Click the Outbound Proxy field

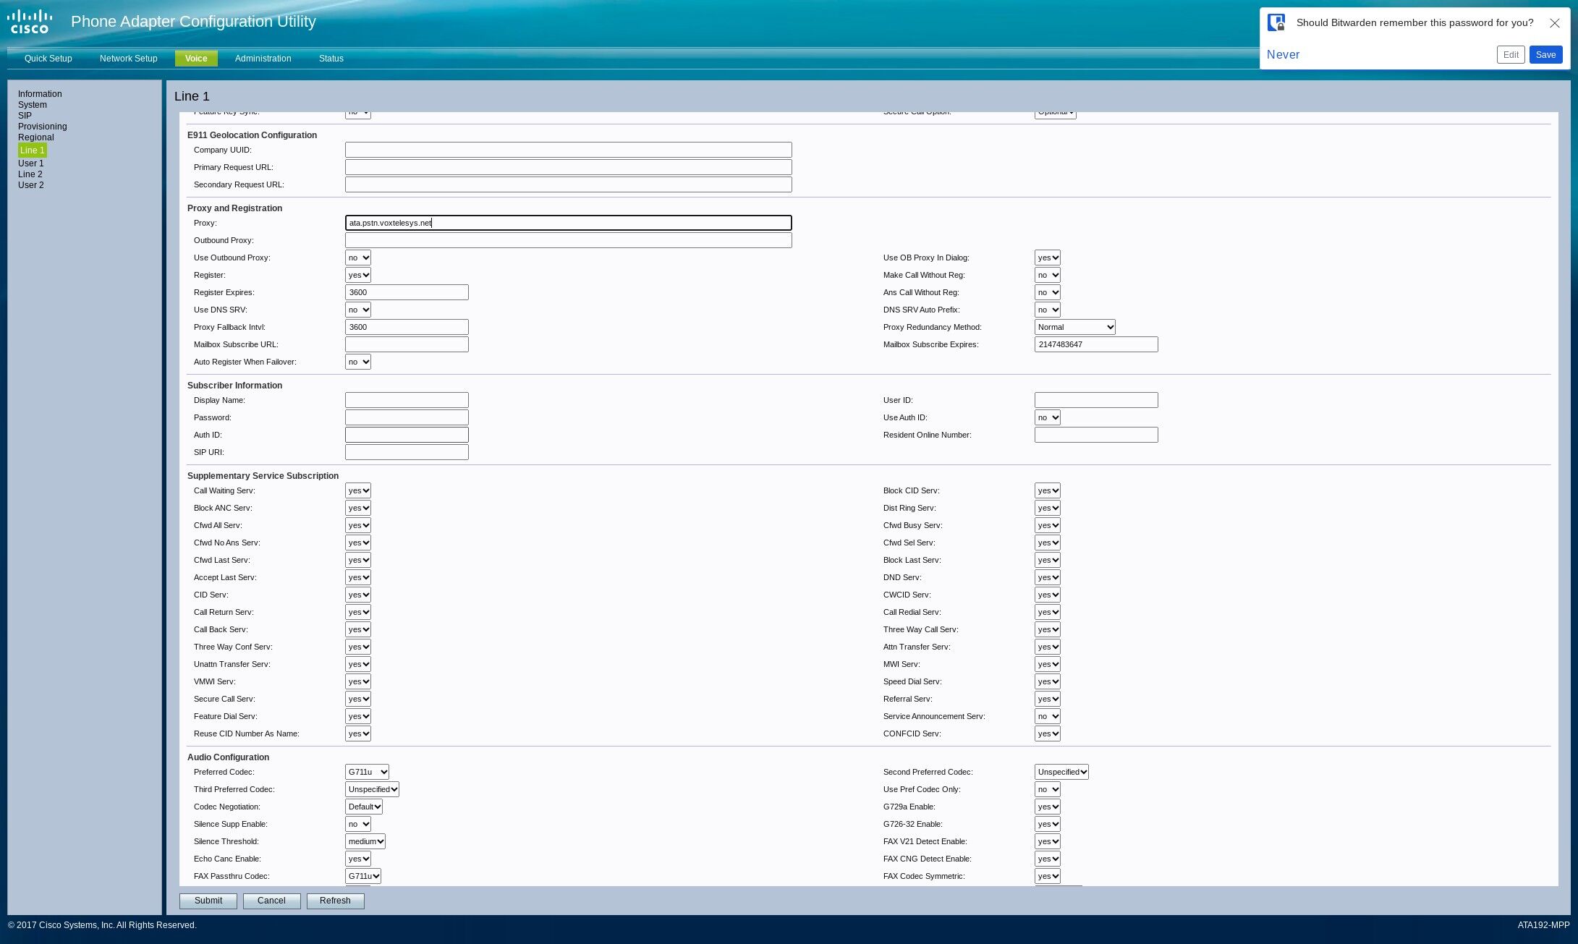[569, 240]
